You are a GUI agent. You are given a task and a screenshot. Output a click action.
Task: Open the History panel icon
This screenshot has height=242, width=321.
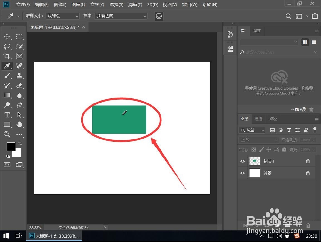click(x=230, y=35)
